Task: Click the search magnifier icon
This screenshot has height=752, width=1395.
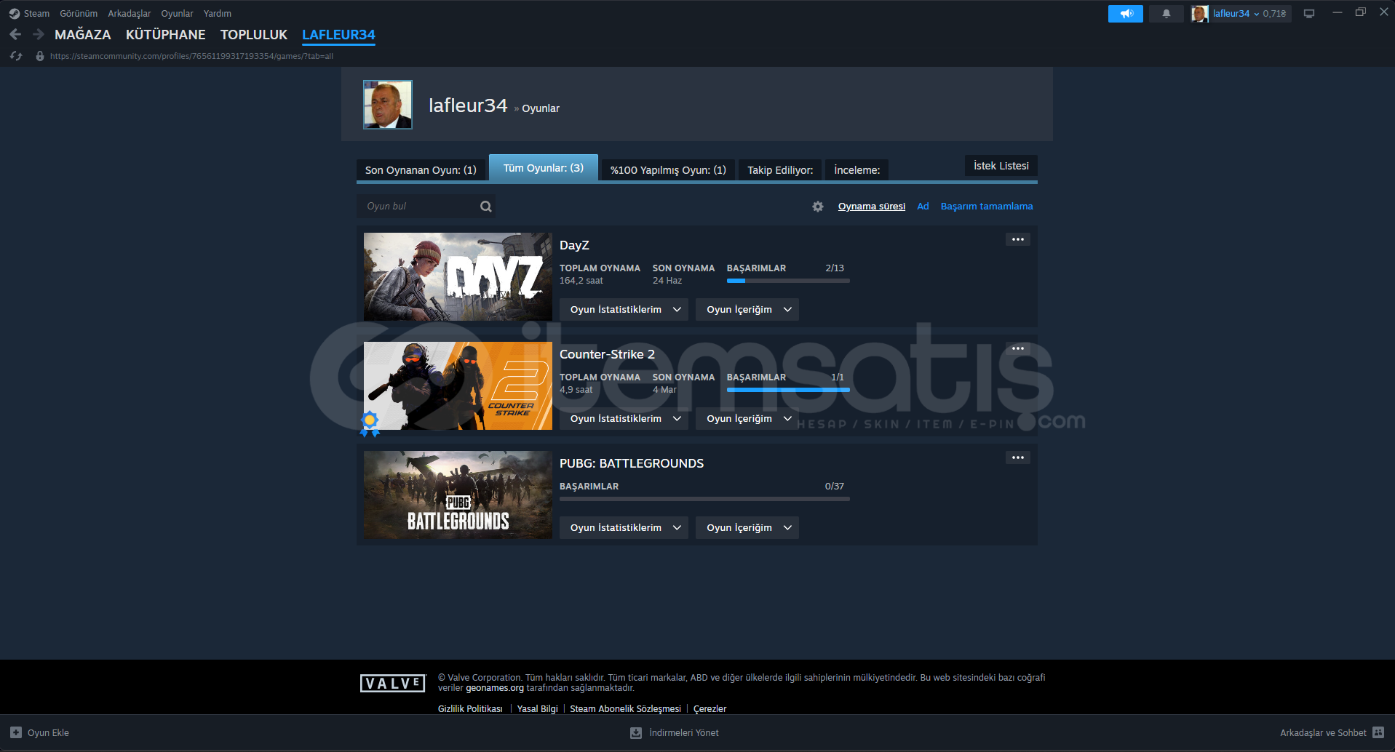Action: tap(486, 207)
